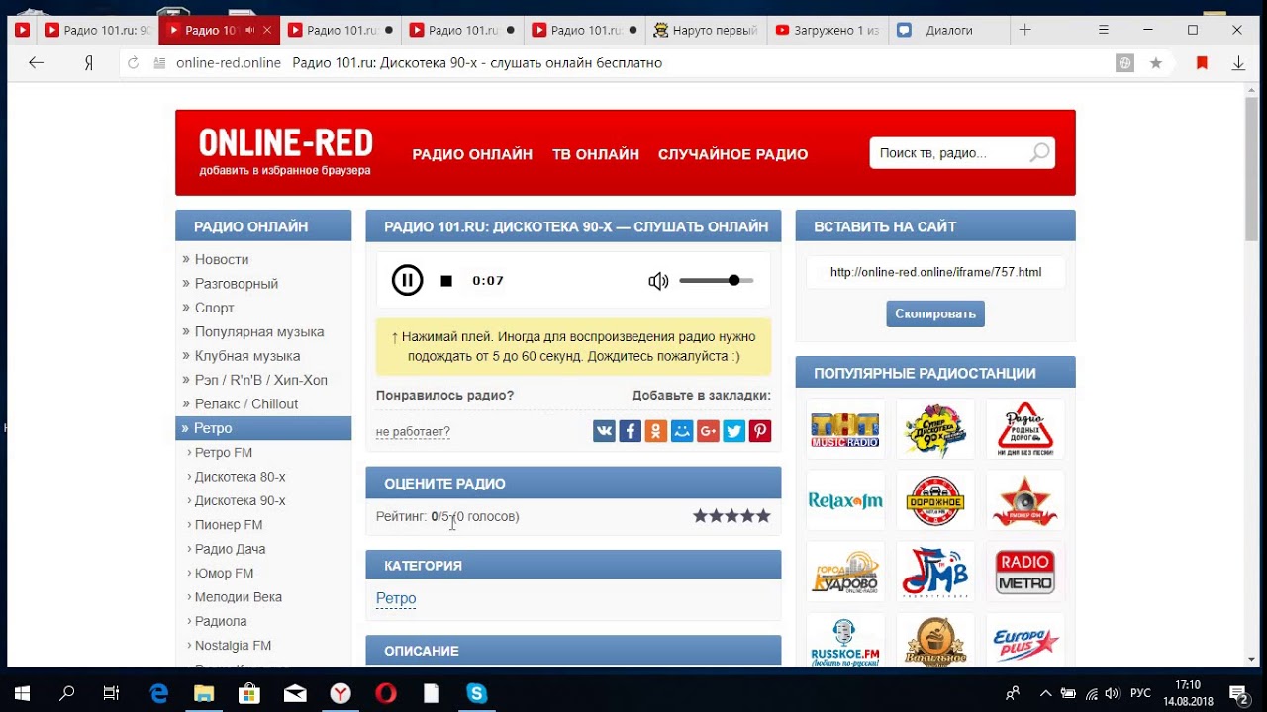Open Nostalgia FM station

(x=233, y=646)
